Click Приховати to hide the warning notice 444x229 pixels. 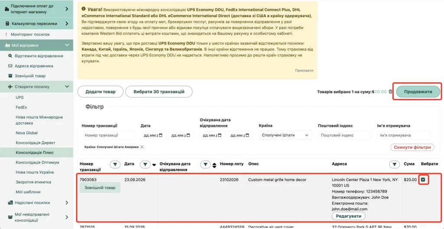coord(304,71)
